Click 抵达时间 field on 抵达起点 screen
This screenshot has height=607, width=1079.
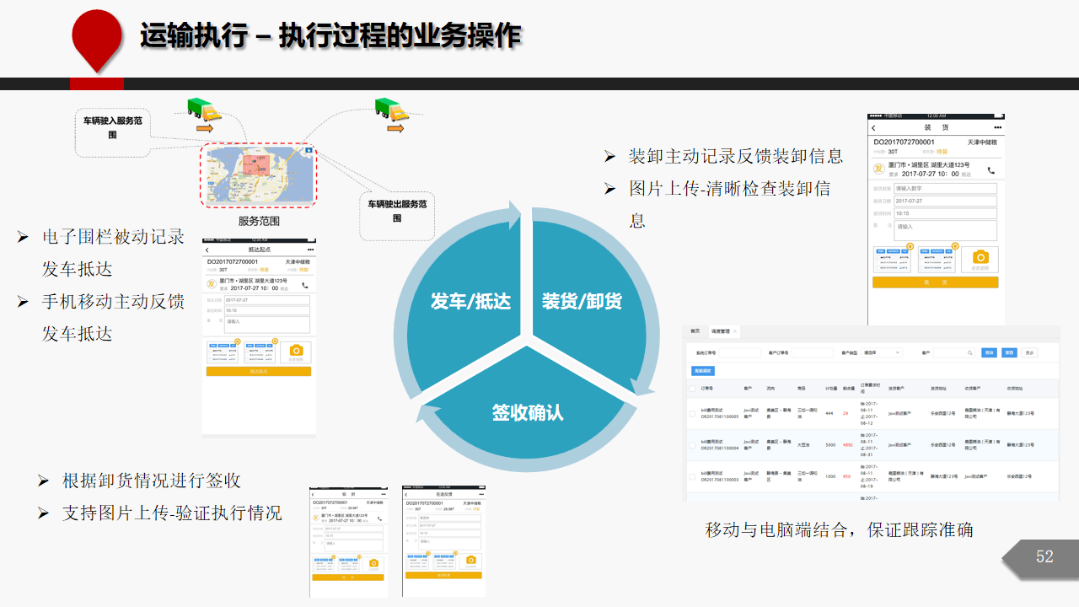pos(267,310)
